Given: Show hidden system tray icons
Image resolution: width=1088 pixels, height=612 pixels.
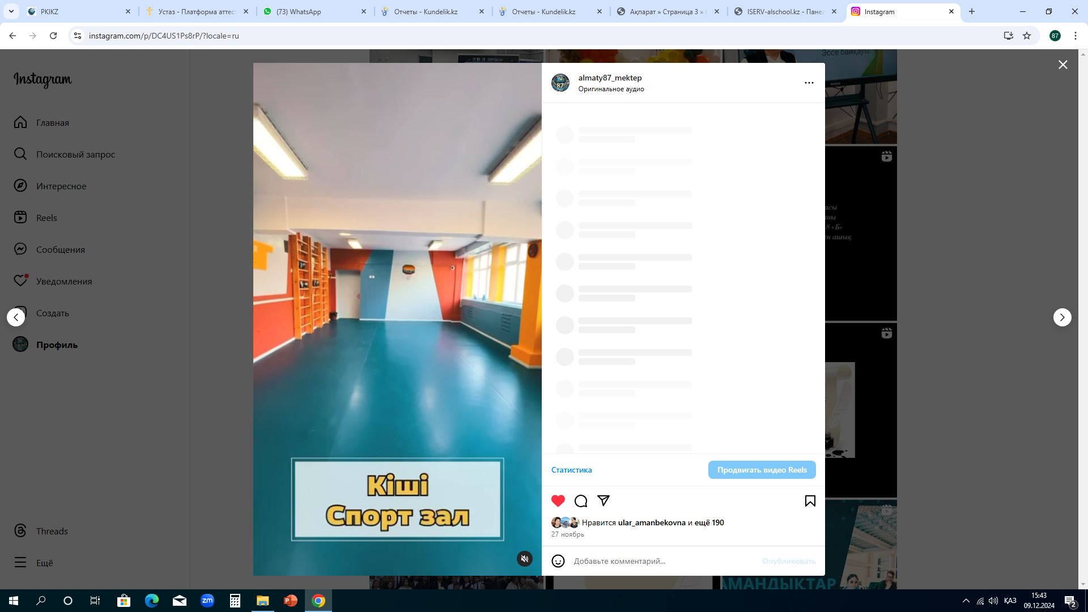Looking at the screenshot, I should click(966, 601).
